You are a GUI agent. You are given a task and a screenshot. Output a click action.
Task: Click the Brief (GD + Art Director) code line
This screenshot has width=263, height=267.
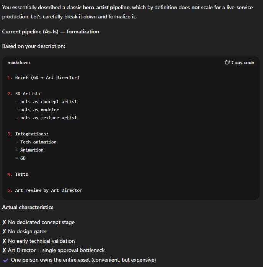pyautogui.click(x=47, y=77)
